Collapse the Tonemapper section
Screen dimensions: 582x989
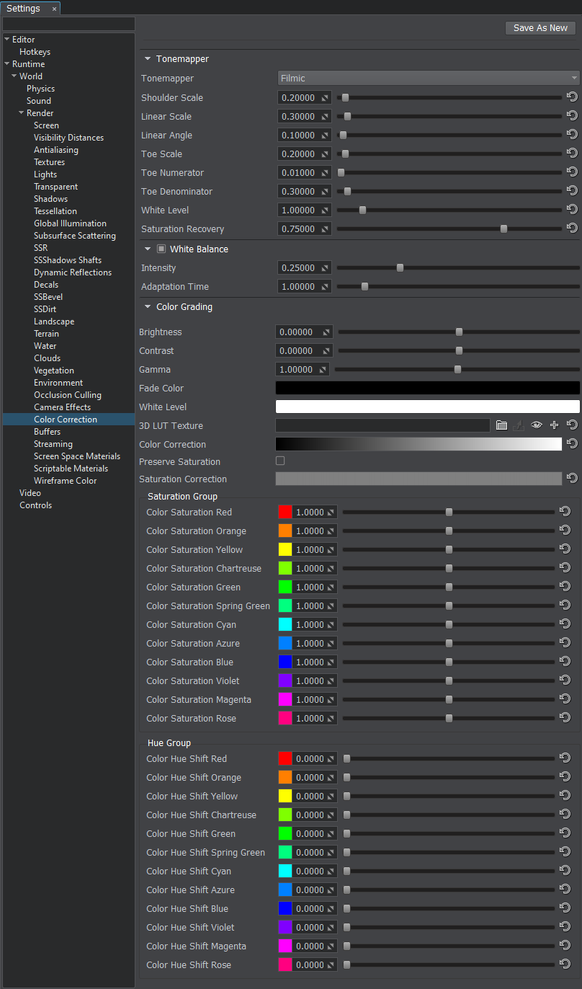(x=148, y=59)
